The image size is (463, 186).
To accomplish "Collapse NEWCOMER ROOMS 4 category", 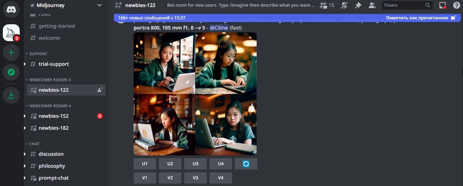I will click(x=50, y=106).
